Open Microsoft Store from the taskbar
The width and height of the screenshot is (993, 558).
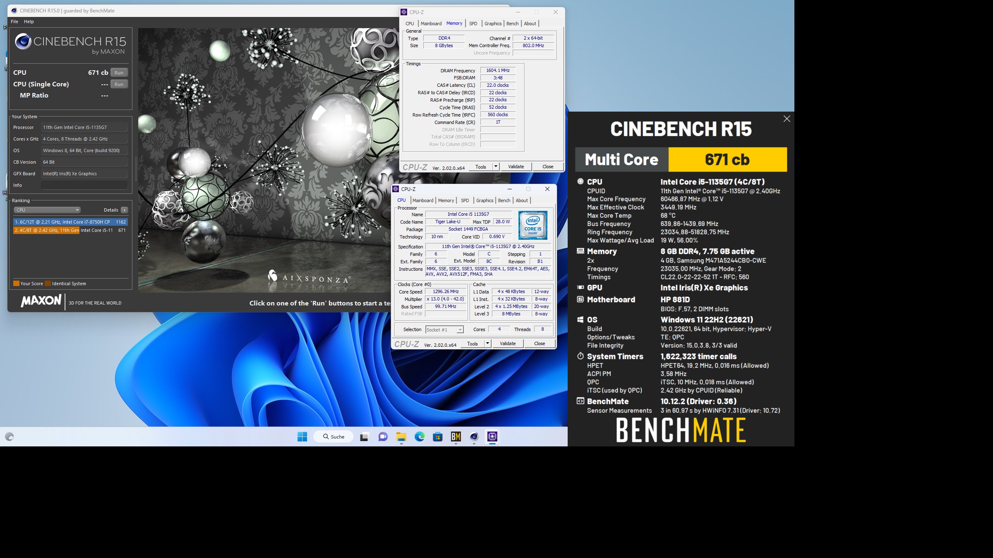pos(438,436)
